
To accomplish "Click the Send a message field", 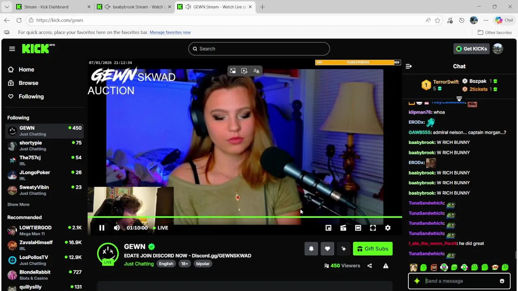I will click(459, 281).
